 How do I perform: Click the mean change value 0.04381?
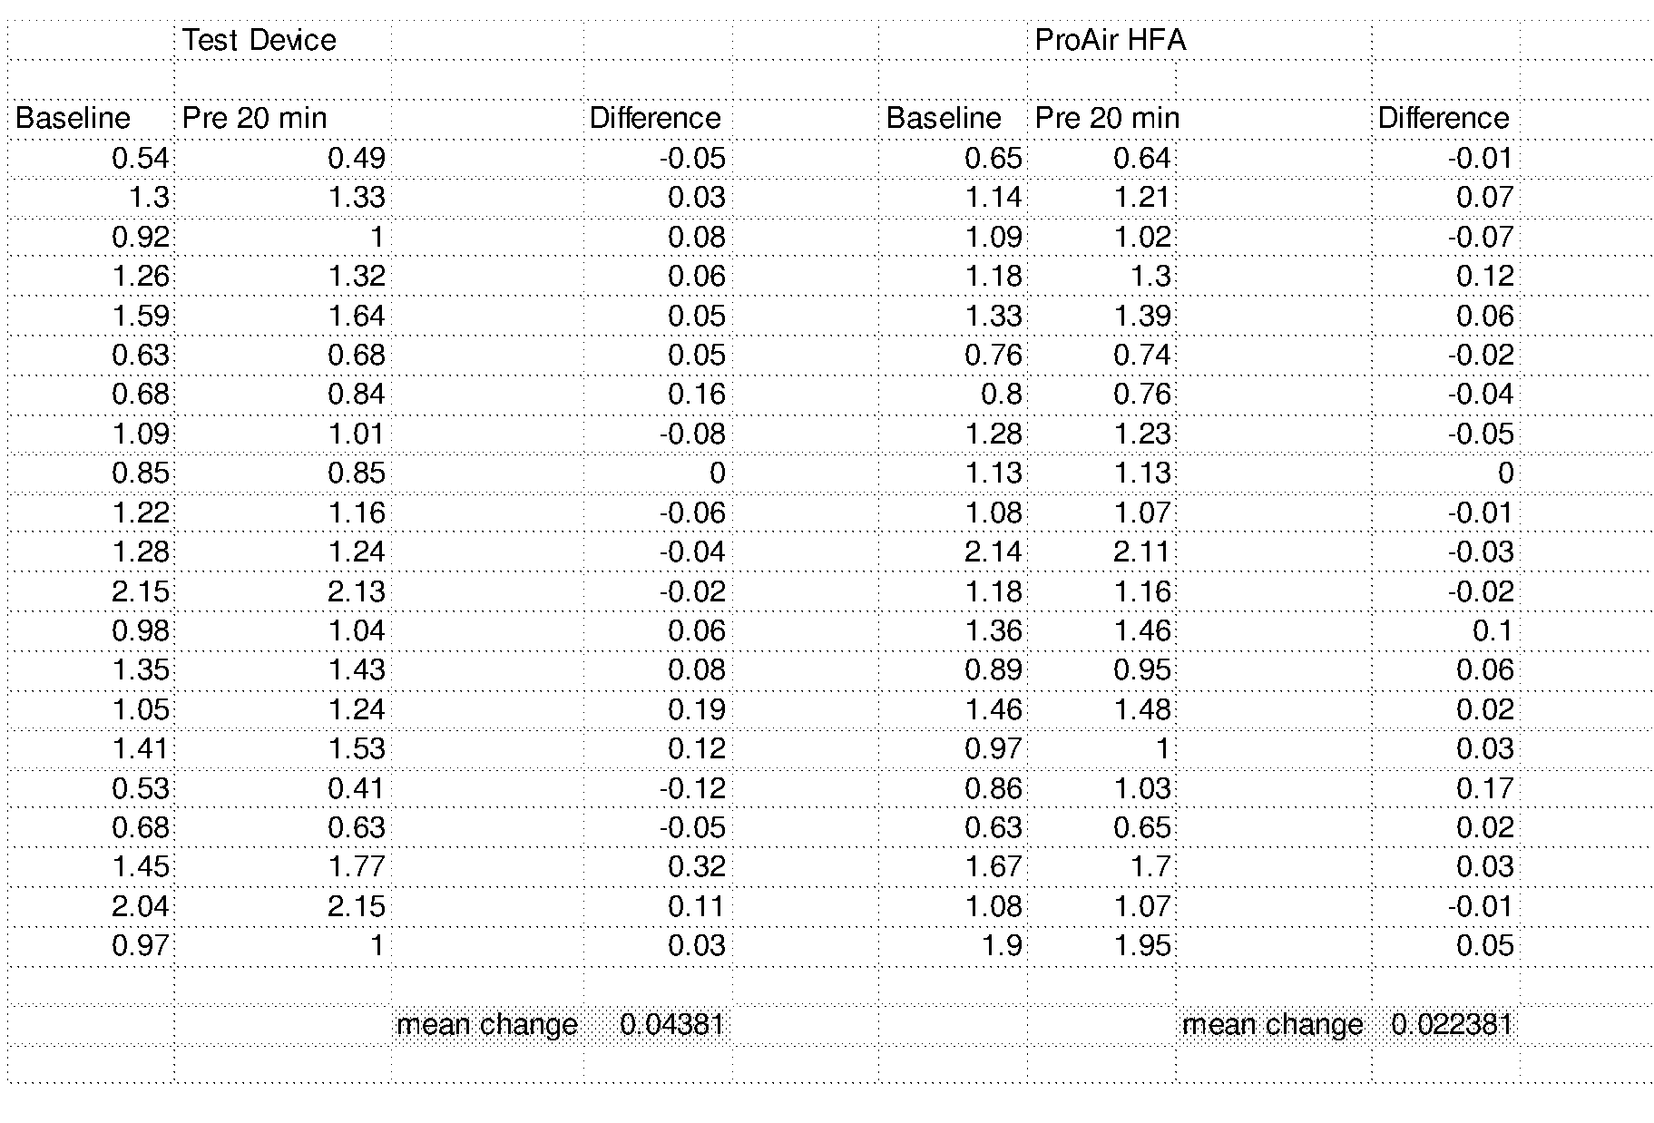pos(672,1024)
